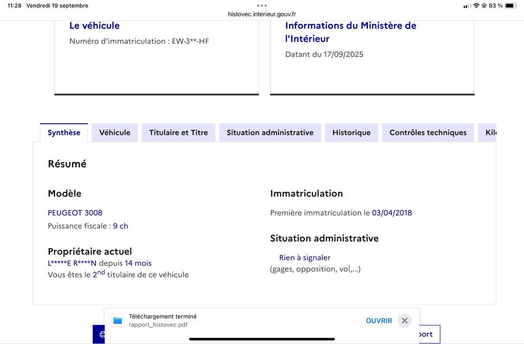Tap the print icon on blue button
The image size is (524, 344).
(x=102, y=334)
